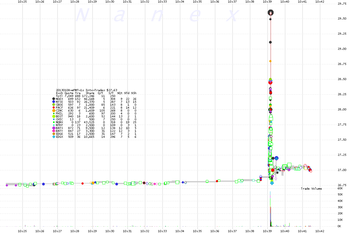The height and width of the screenshot is (233, 350).
Task: Click the 26.75 price axis label
Action: (342, 185)
